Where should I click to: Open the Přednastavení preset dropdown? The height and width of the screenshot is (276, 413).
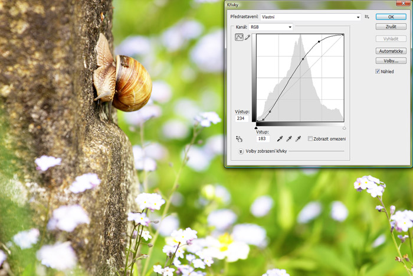[x=311, y=17]
